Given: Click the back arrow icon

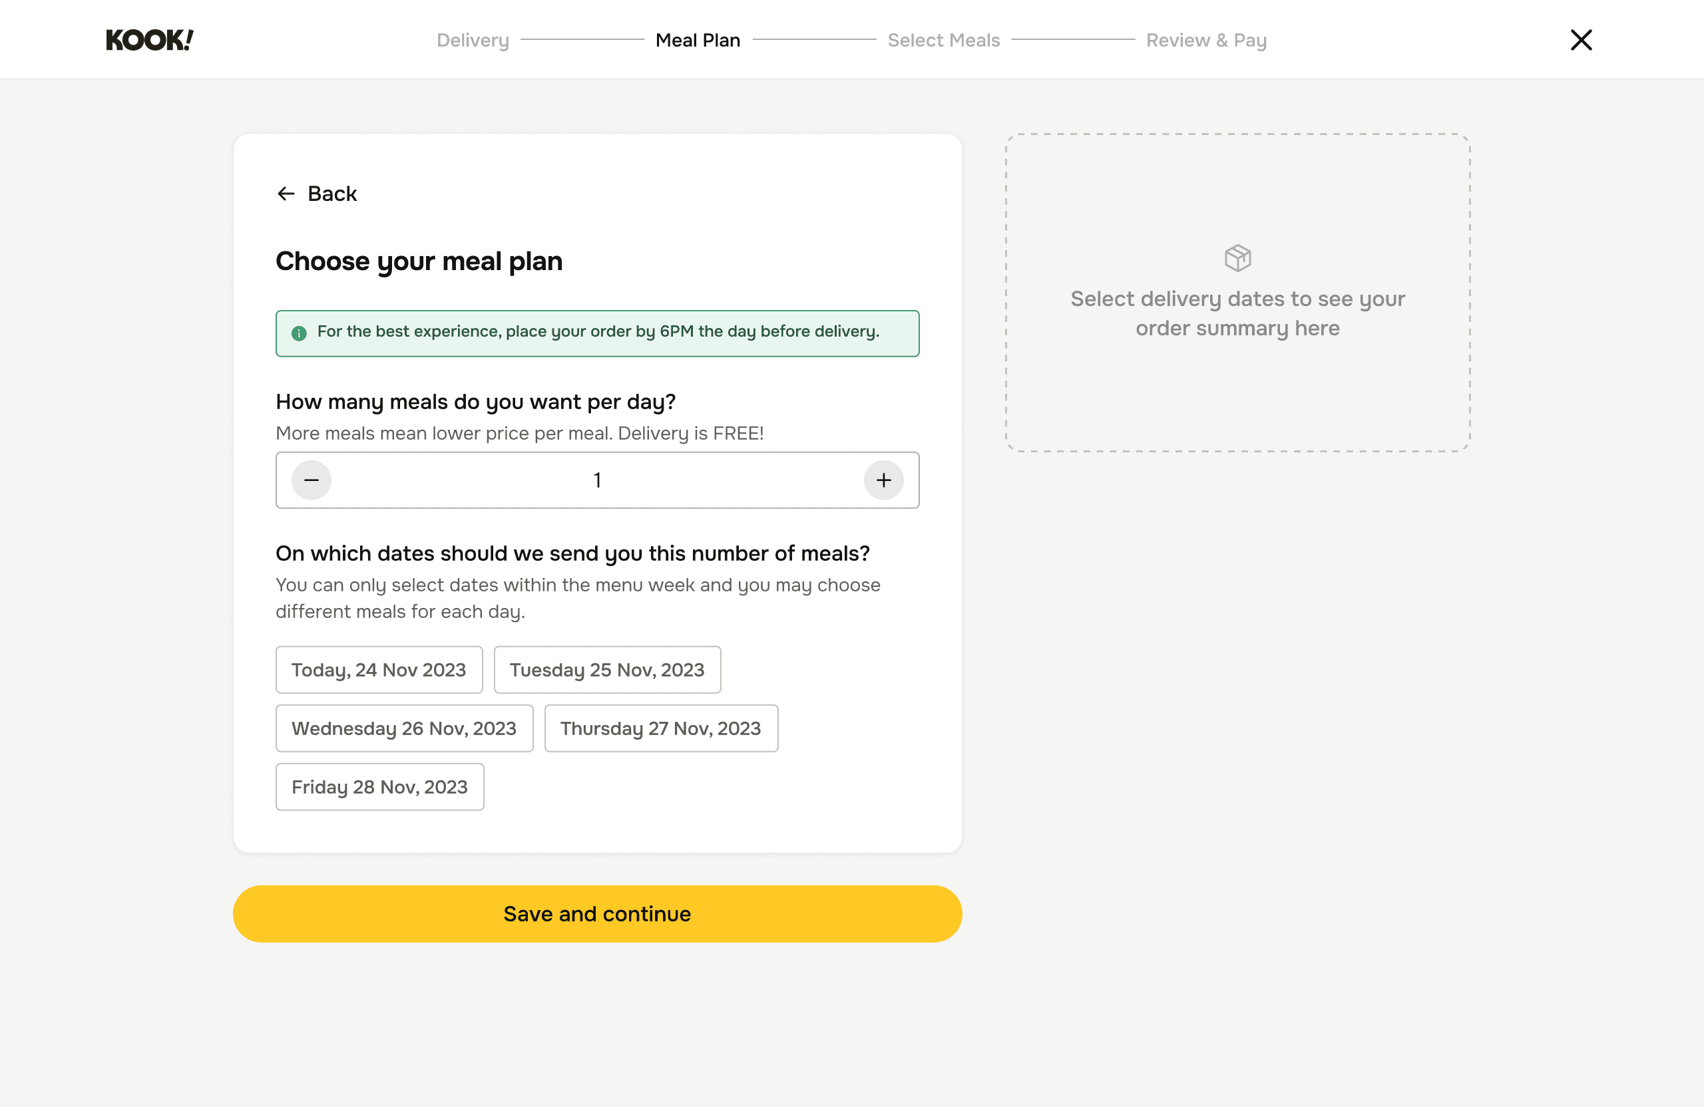Looking at the screenshot, I should [x=286, y=194].
